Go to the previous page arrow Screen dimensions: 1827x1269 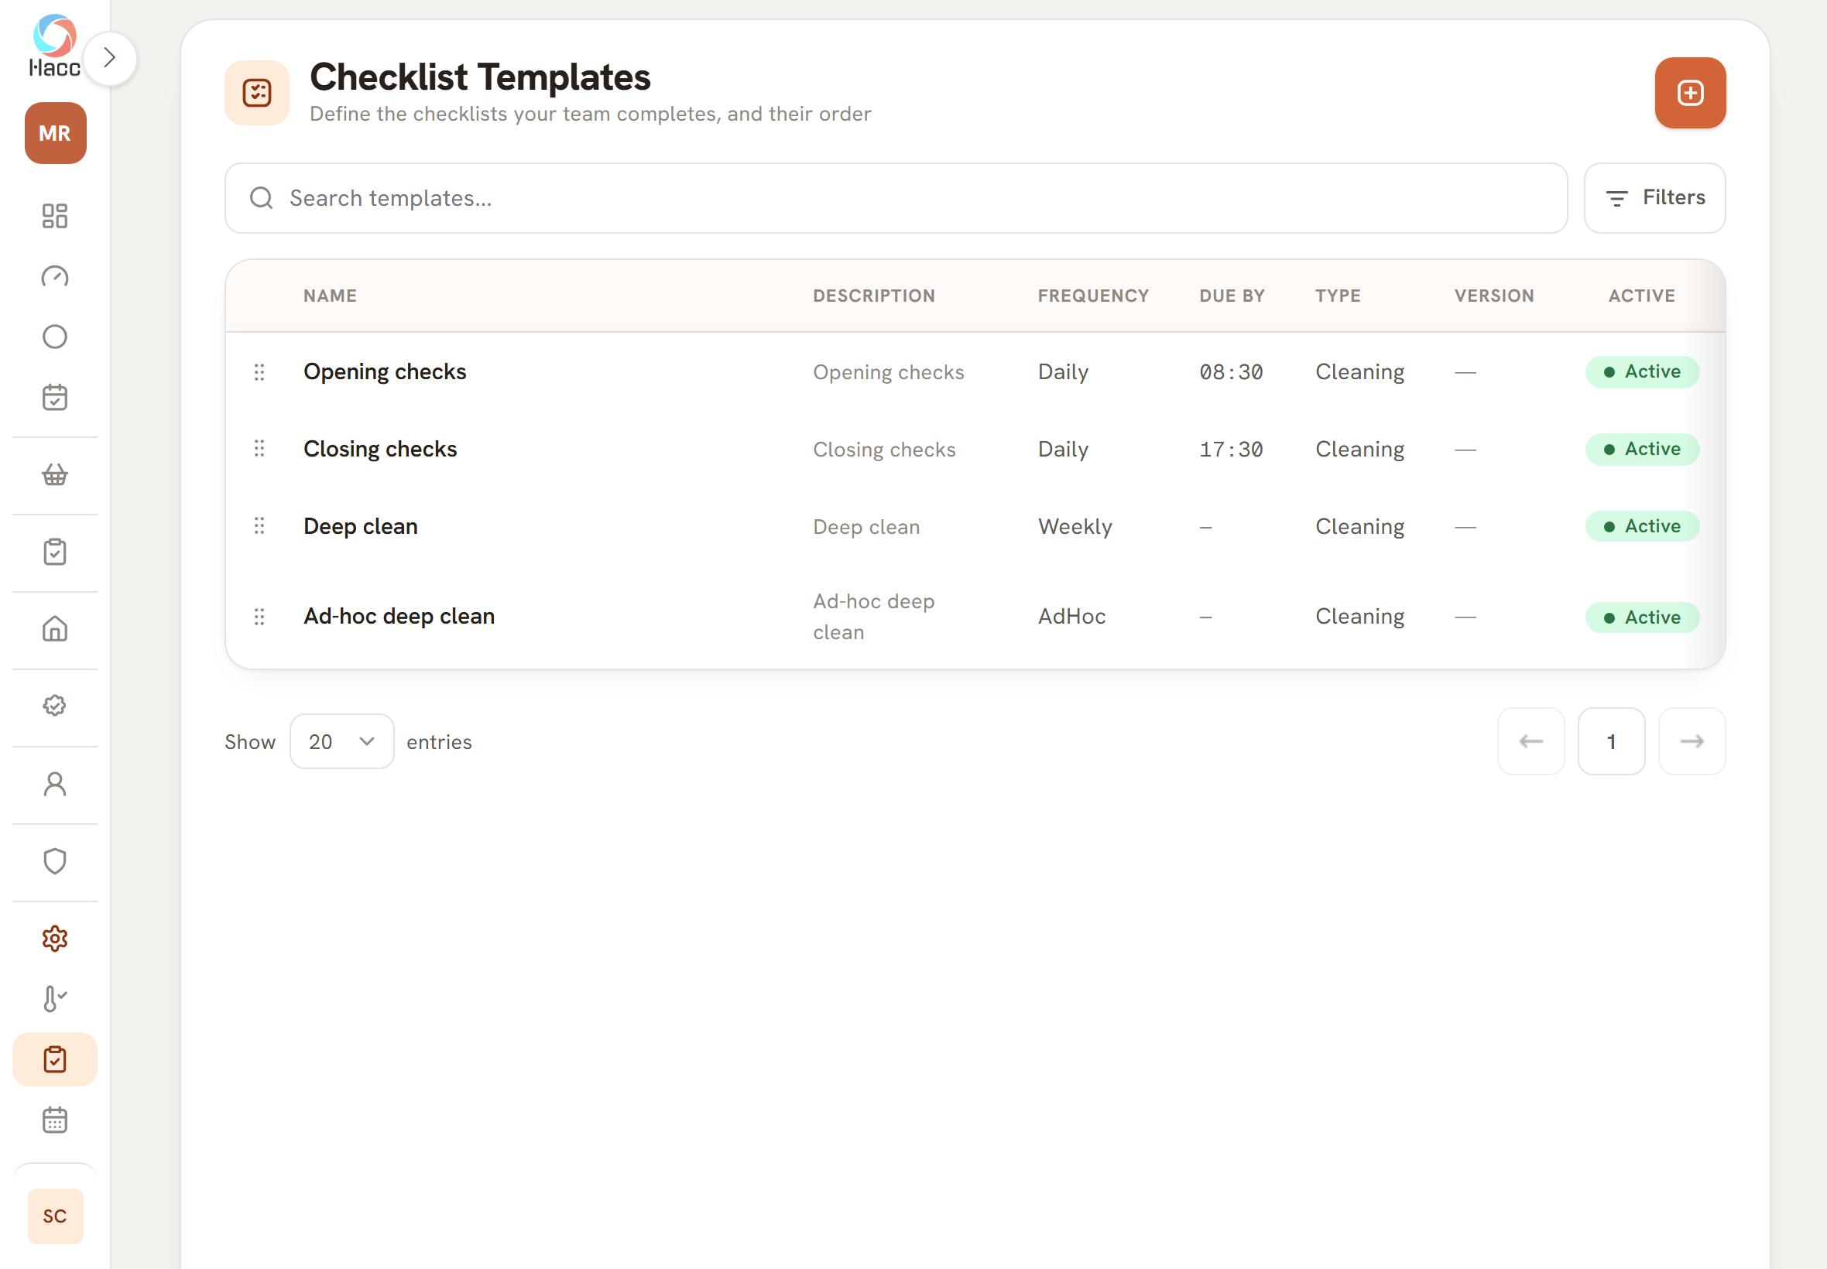coord(1530,741)
